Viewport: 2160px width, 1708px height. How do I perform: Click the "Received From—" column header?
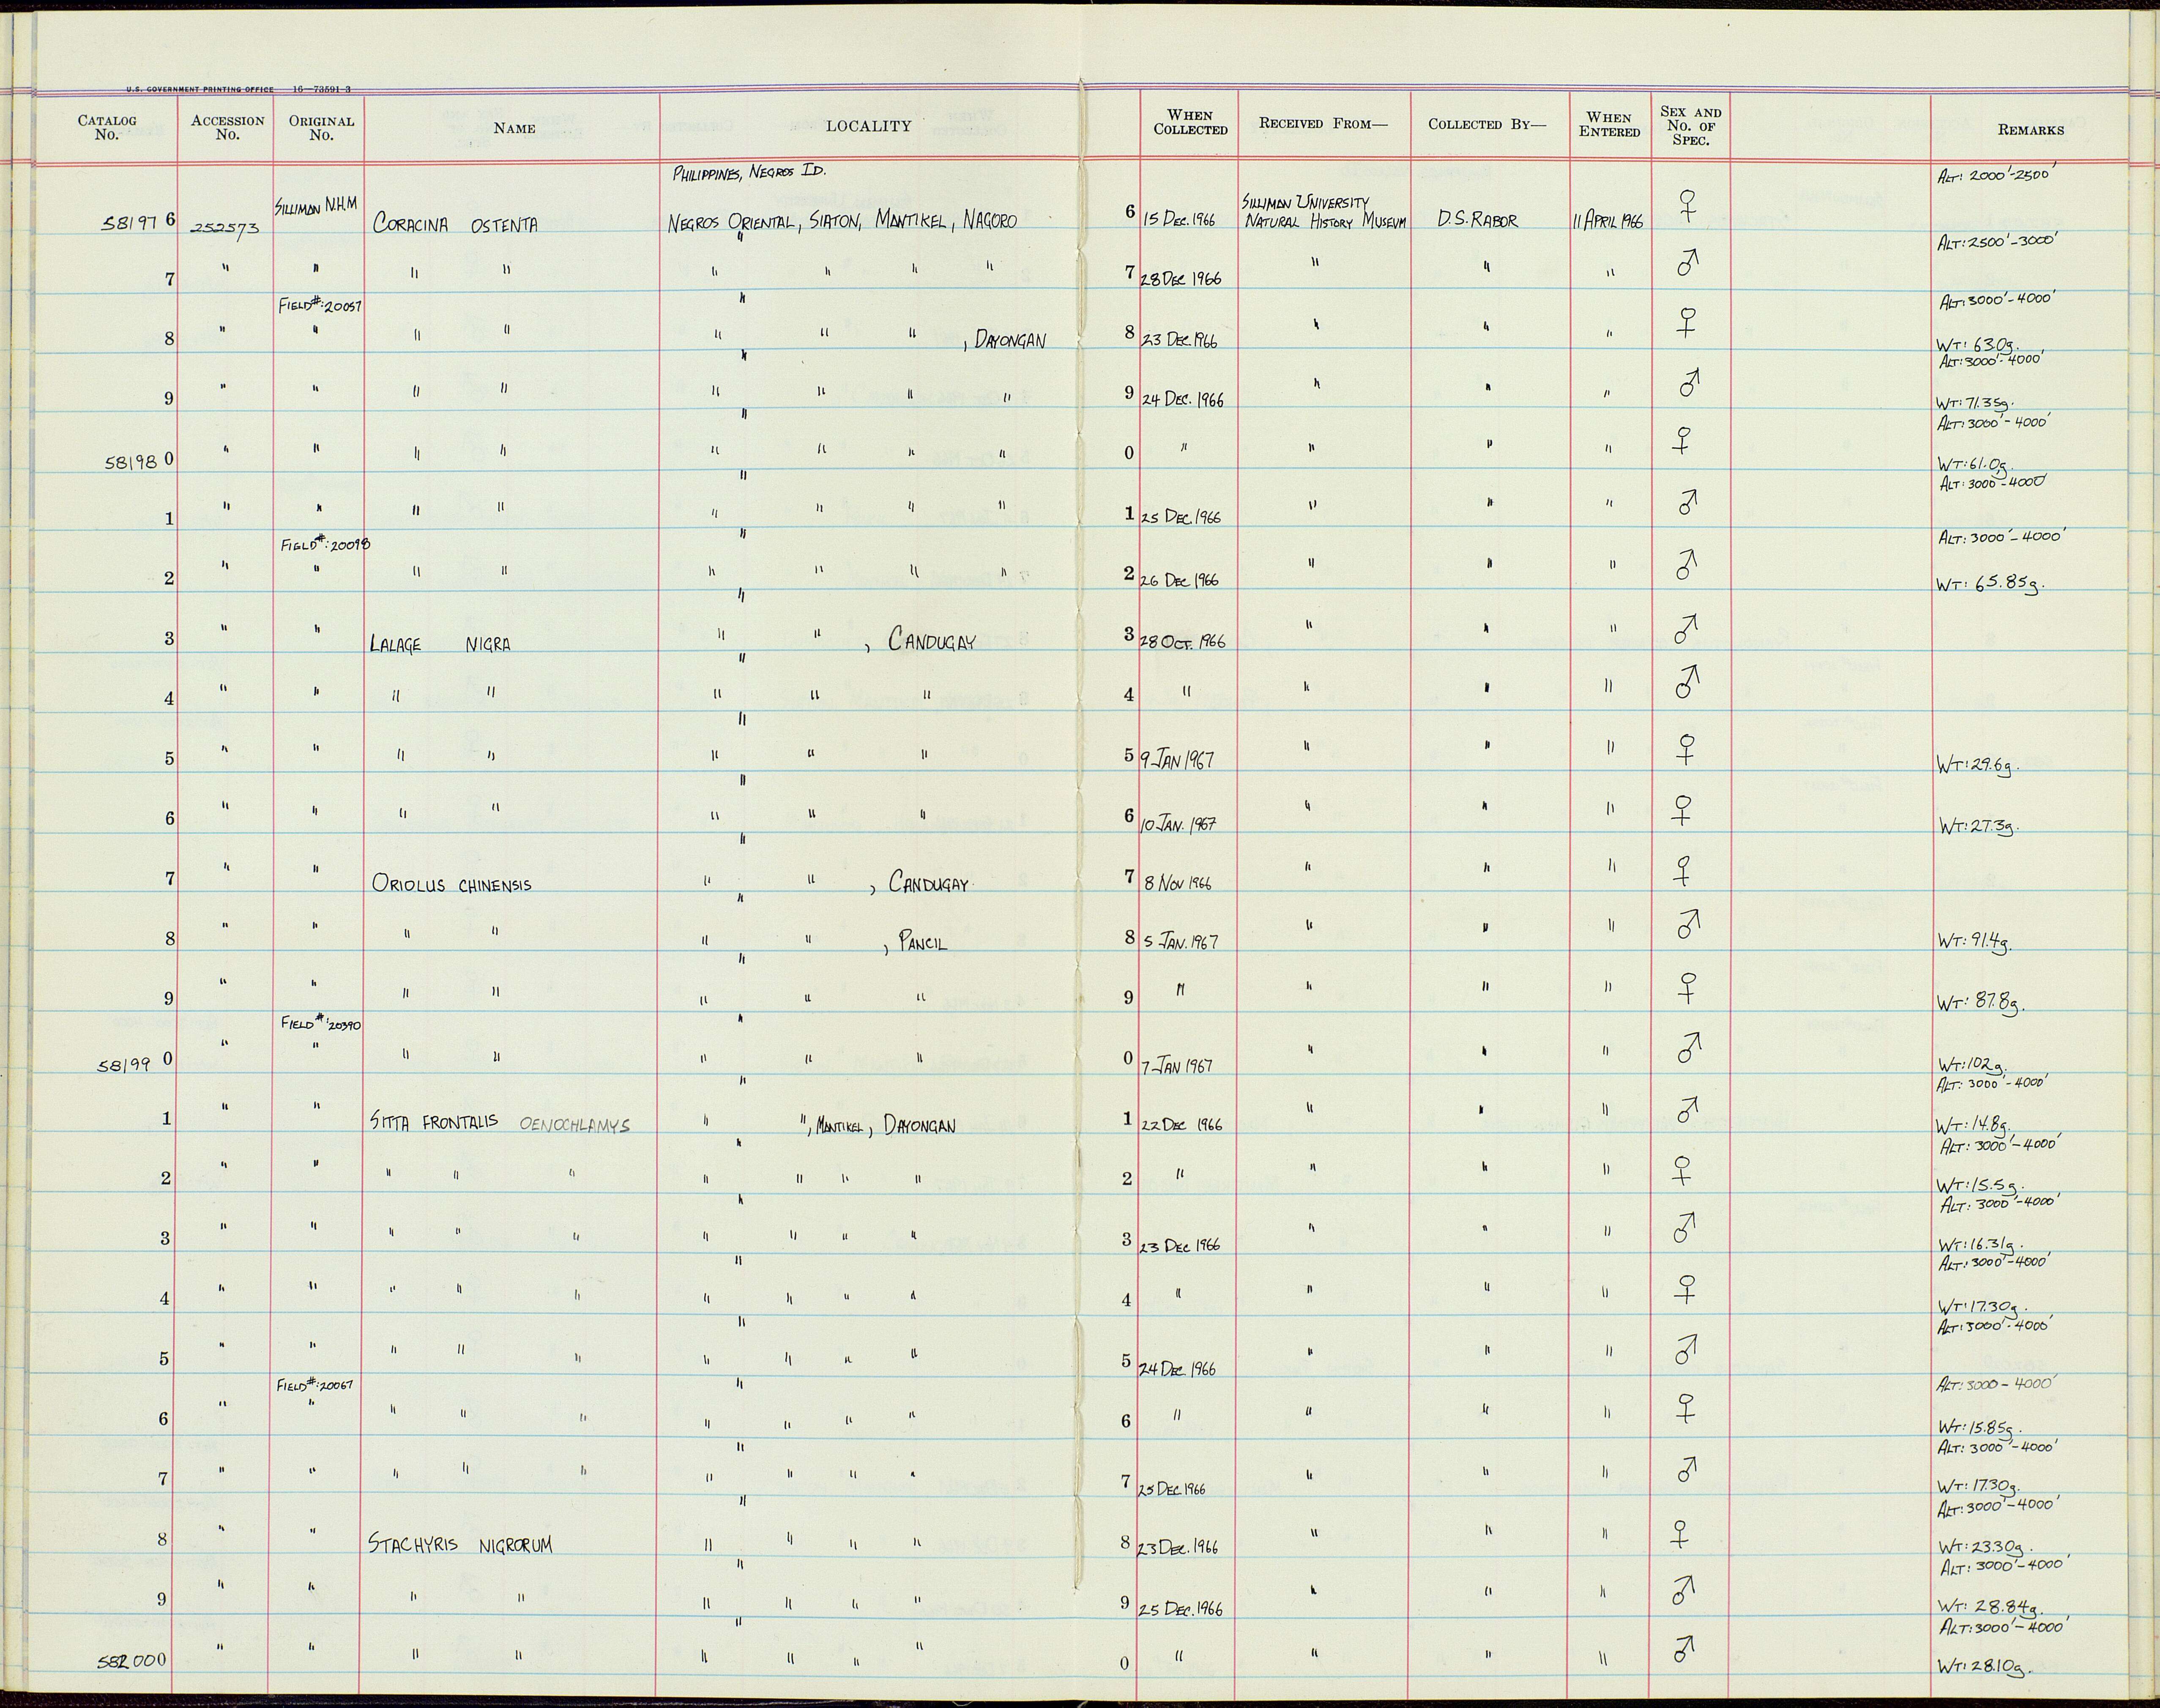click(x=1323, y=124)
